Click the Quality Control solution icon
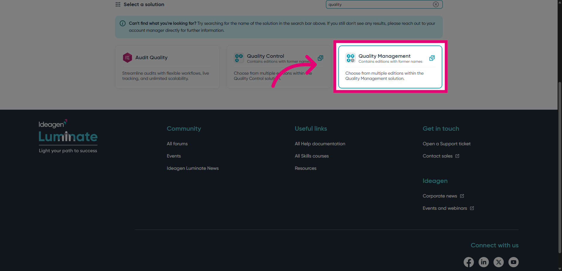Image resolution: width=562 pixels, height=271 pixels. coord(239,58)
